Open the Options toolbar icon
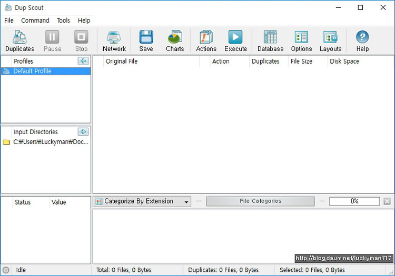Viewport: 395px width, 276px height. pos(301,40)
